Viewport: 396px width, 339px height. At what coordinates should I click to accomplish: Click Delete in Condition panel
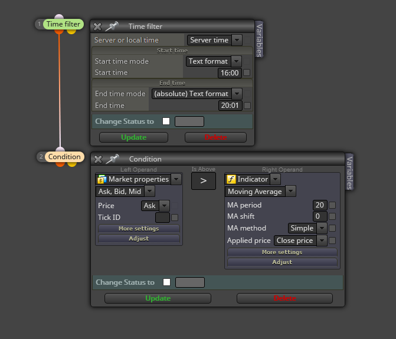coord(284,298)
